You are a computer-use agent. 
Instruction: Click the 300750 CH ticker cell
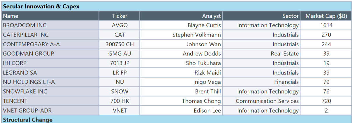pyautogui.click(x=119, y=44)
